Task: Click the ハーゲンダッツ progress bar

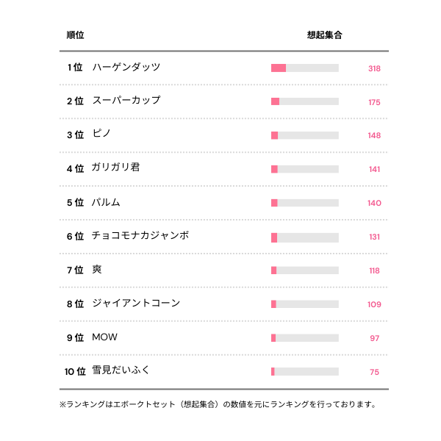Action: tap(305, 68)
